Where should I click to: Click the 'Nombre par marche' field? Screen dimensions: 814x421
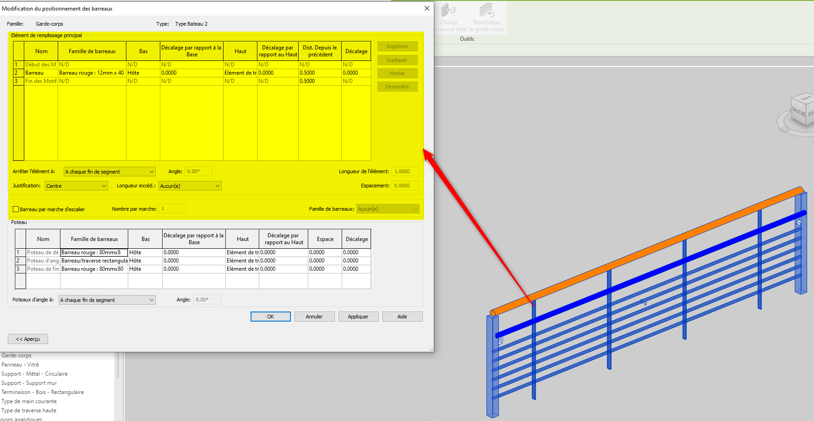point(172,208)
